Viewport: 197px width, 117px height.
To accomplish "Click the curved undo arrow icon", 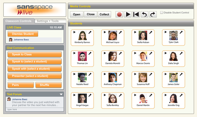I will [x=145, y=14].
